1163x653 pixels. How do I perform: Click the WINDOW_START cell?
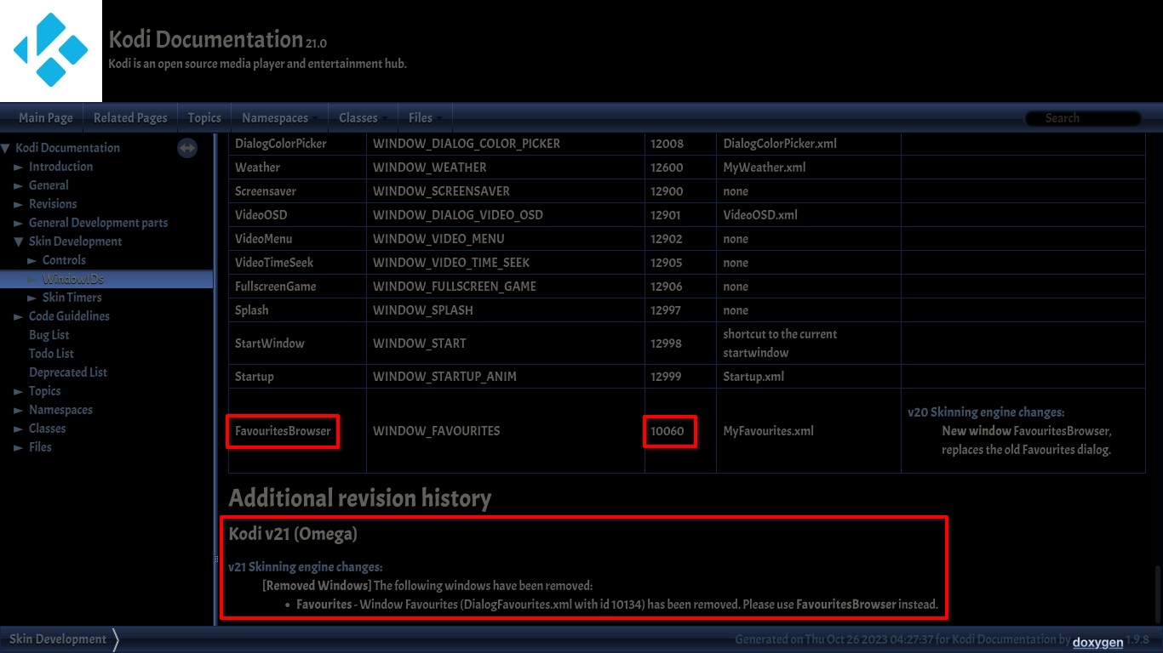click(506, 344)
